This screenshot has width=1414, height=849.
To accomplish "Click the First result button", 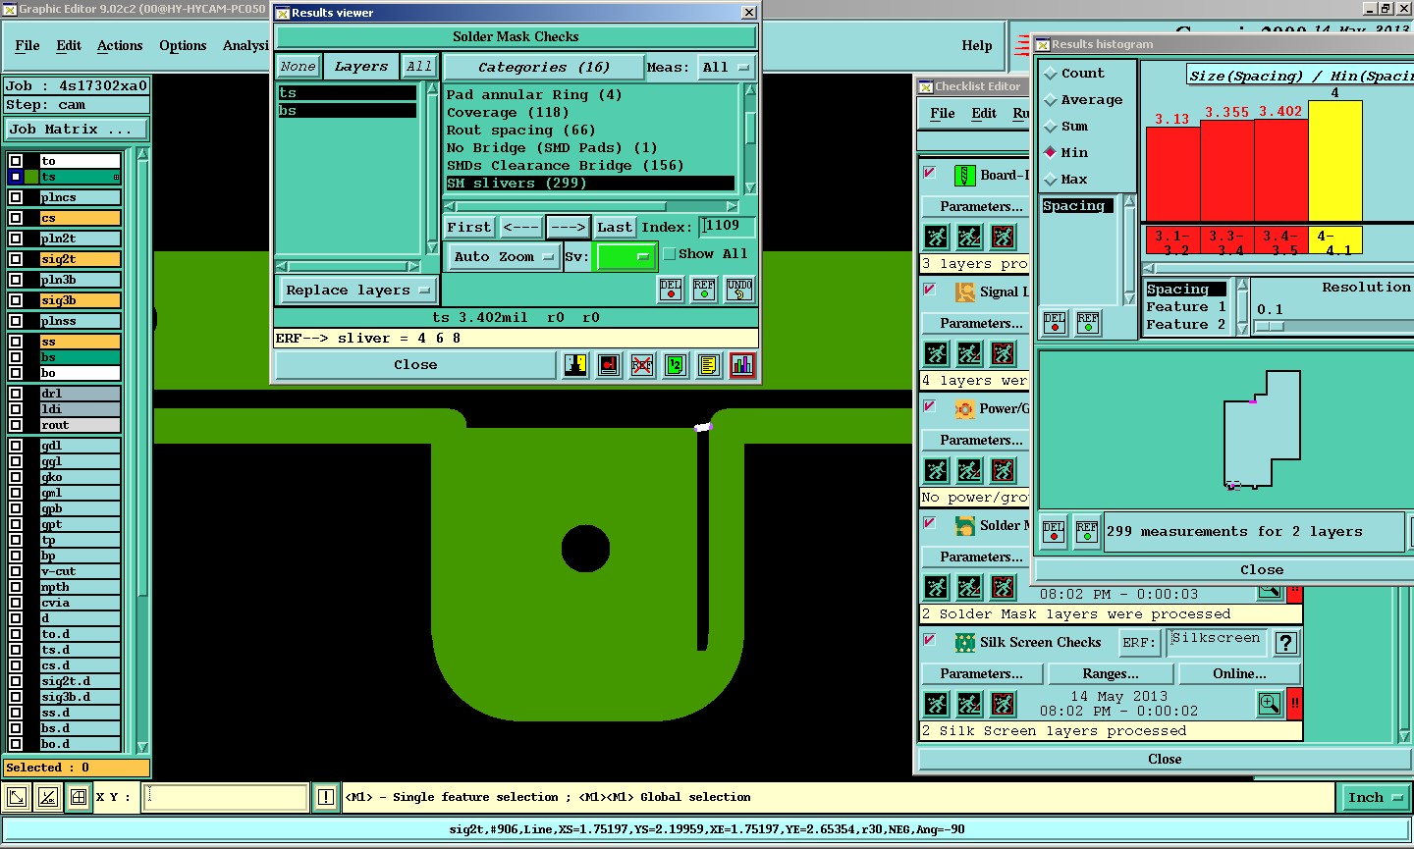I will pos(469,227).
